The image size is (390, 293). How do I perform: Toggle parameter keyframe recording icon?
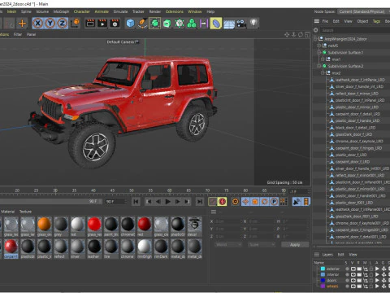point(274,202)
